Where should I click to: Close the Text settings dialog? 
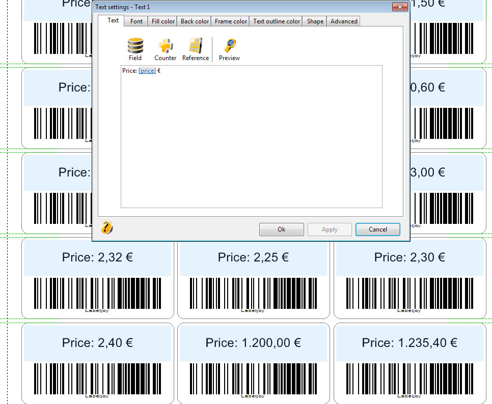(x=400, y=7)
